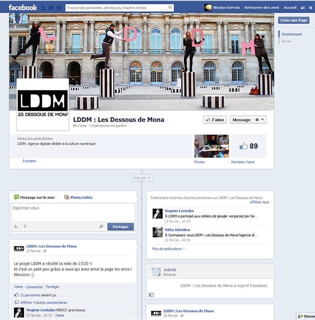
Task: Like the page with J'aime button
Action: pos(215,120)
